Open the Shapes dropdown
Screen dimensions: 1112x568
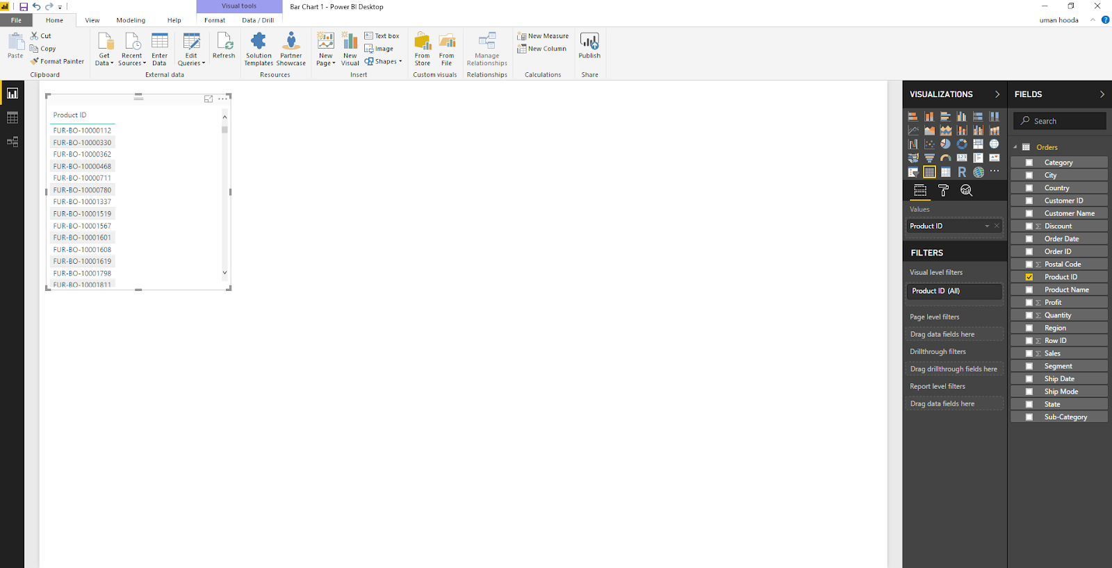tap(384, 62)
